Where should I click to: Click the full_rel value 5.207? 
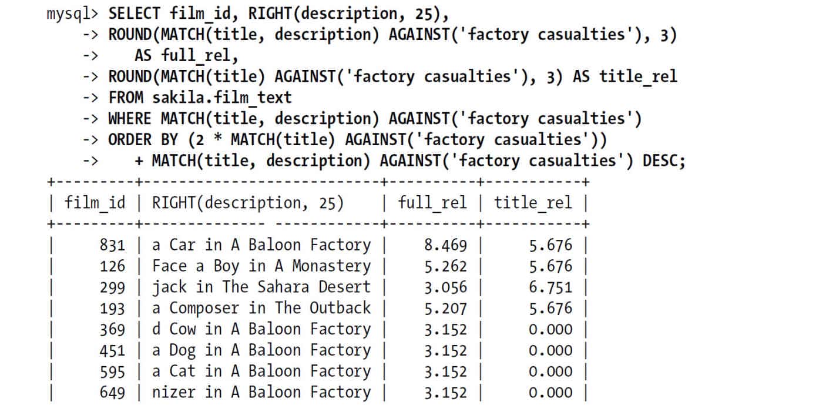click(x=446, y=309)
